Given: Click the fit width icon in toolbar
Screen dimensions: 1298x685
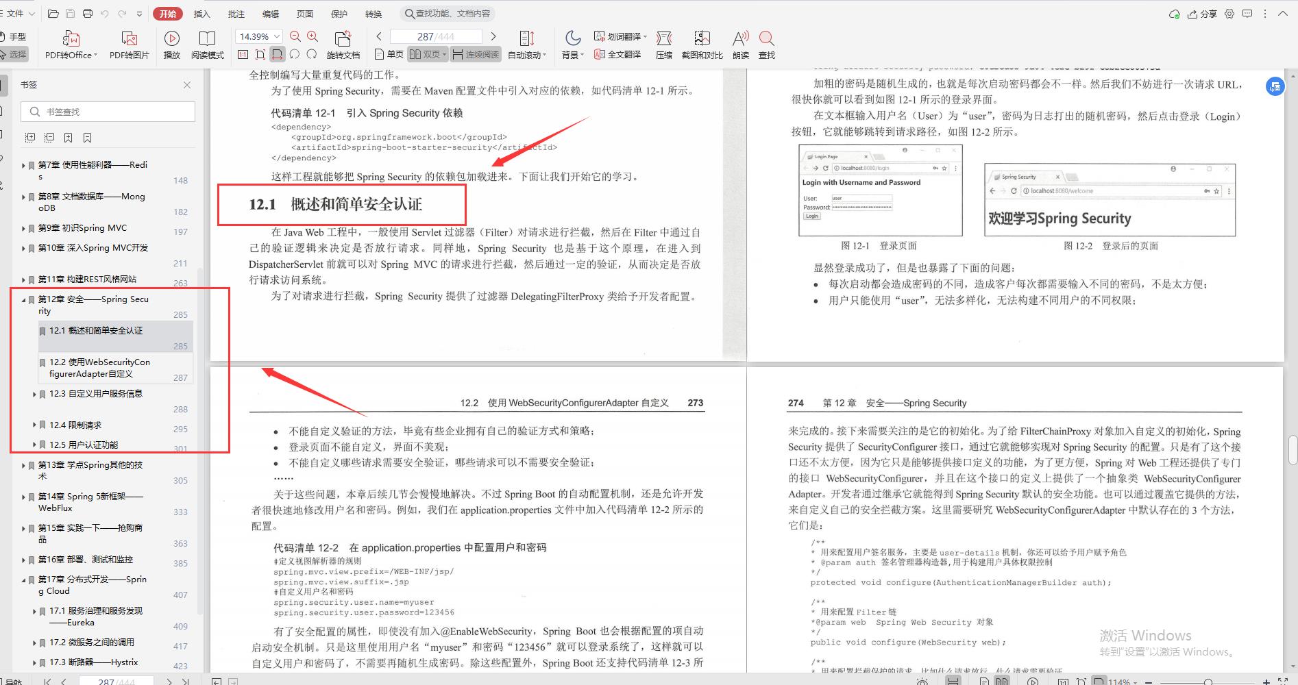Looking at the screenshot, I should click(x=277, y=54).
